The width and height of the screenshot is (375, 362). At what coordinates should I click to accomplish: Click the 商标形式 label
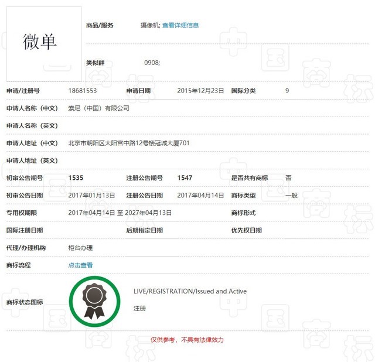pyautogui.click(x=243, y=213)
